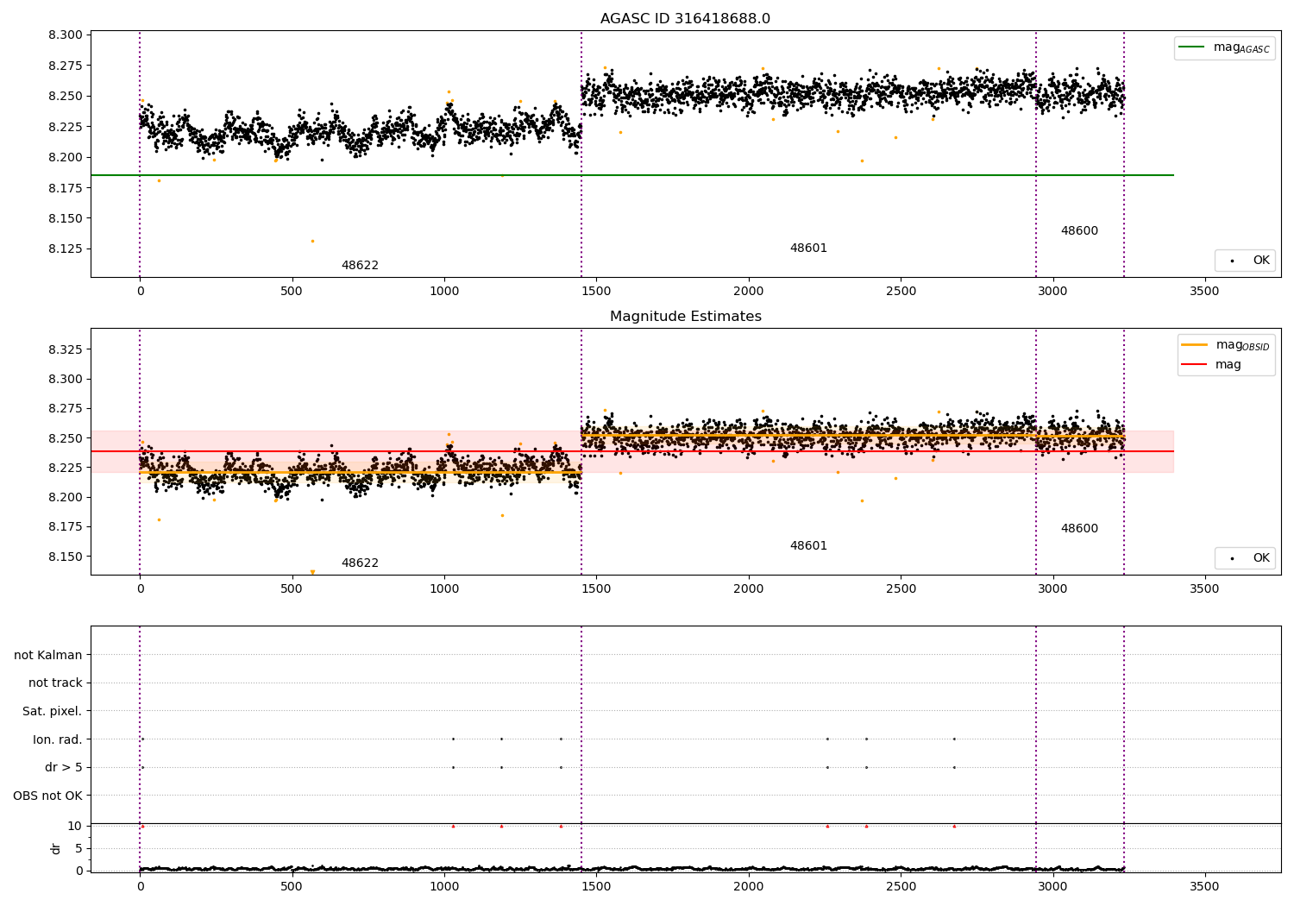Click the 8.175 tick label on top plot
This screenshot has height=906, width=1294.
pyautogui.click(x=65, y=188)
